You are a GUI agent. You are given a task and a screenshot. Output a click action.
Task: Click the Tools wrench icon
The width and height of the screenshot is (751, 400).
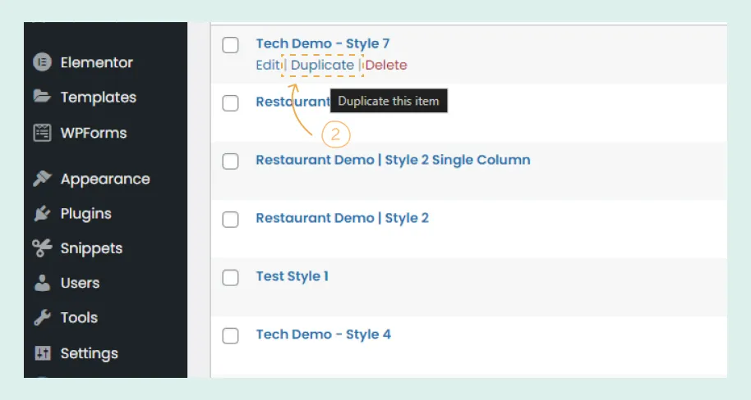[42, 317]
